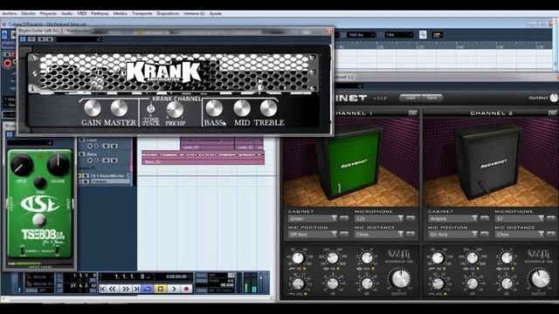Click the TSE808 TONE knob
This screenshot has height=314, width=559.
39,182
